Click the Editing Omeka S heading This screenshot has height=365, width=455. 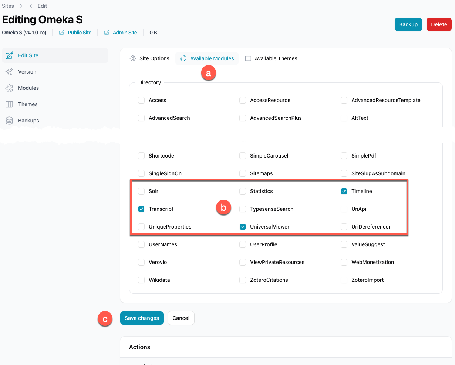43,20
